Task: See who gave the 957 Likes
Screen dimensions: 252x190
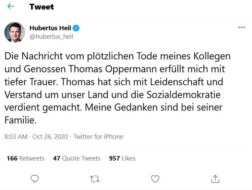Action: (x=122, y=158)
